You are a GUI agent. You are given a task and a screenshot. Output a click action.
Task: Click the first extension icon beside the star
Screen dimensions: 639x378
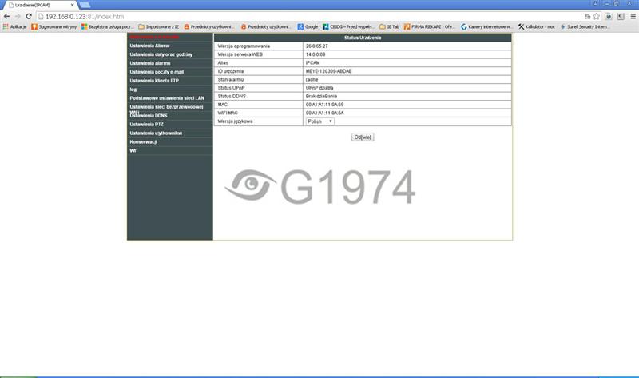609,16
